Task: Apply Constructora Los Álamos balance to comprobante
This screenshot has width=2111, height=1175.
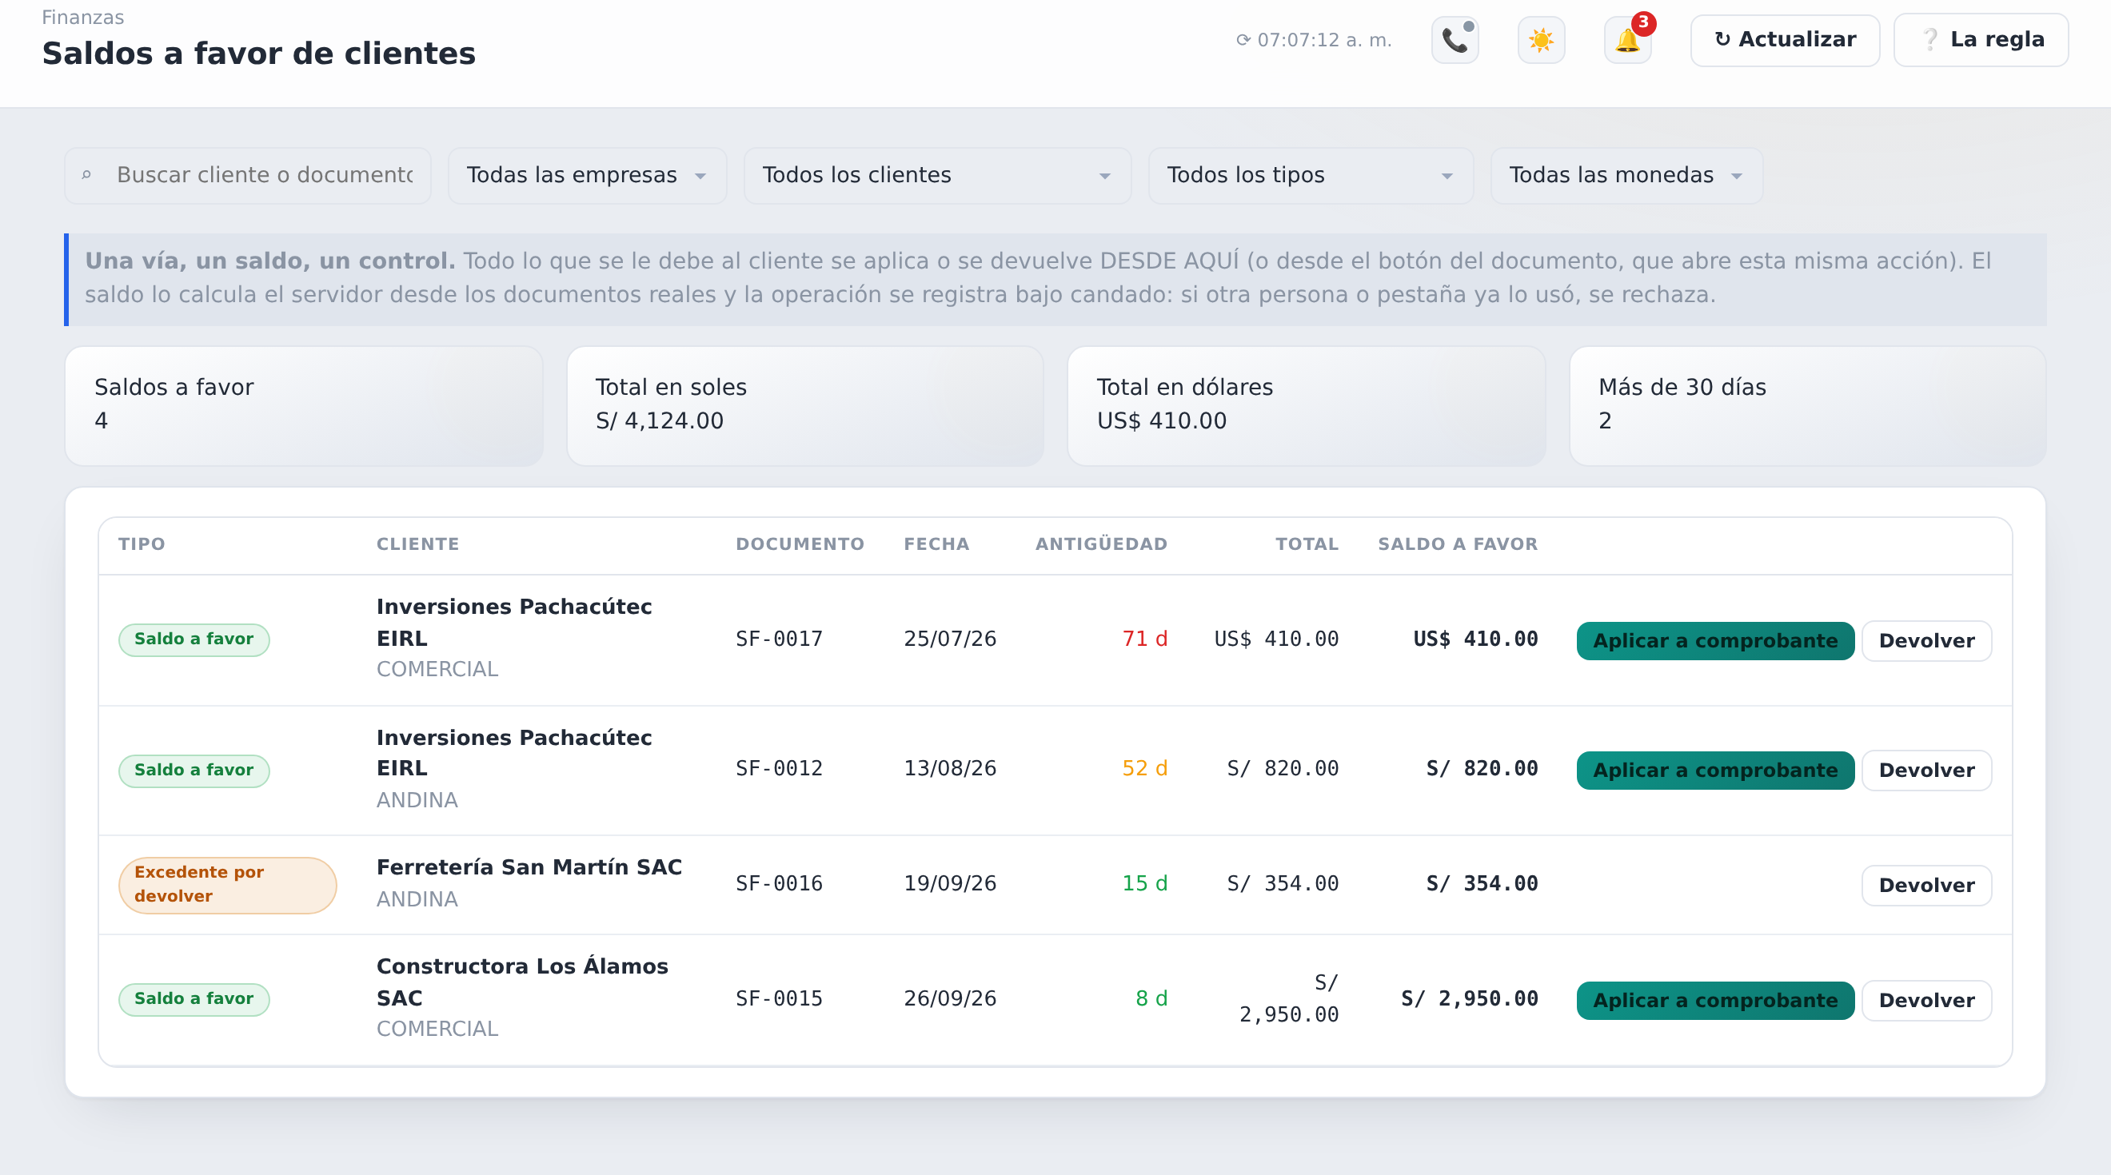Action: pyautogui.click(x=1714, y=1001)
